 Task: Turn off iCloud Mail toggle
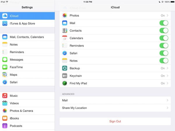[x=164, y=23]
